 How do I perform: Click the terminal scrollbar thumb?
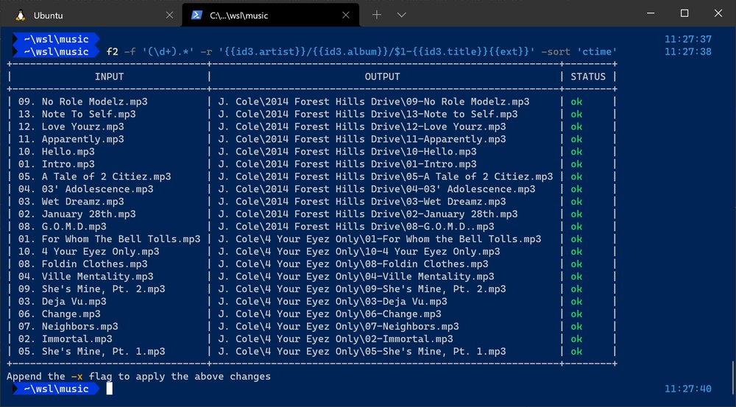click(x=733, y=378)
